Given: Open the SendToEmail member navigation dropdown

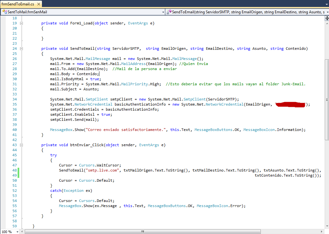Looking at the screenshot, I should [x=327, y=12].
